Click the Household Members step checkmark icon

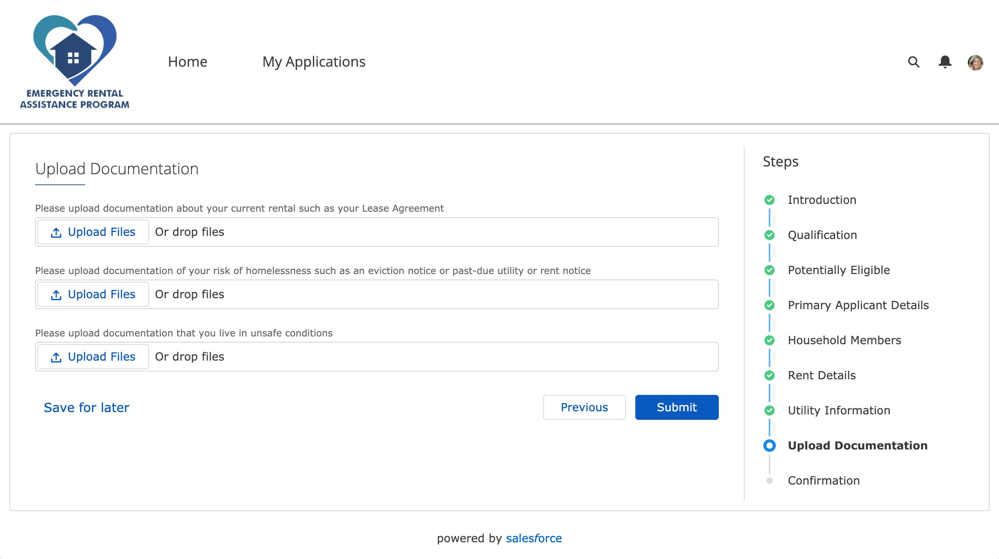(x=769, y=340)
